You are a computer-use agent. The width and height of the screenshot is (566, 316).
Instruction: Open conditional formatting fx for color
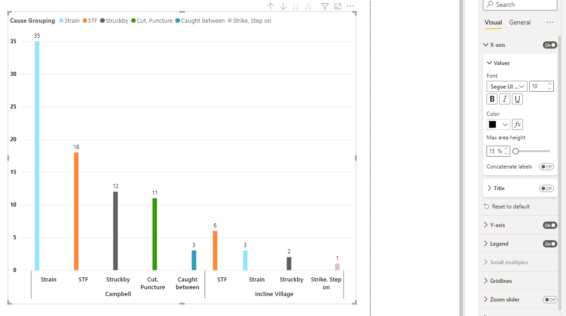[517, 124]
